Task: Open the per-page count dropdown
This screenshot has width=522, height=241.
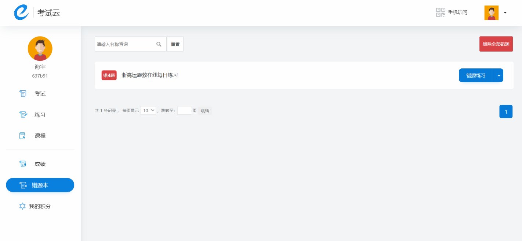Action: 148,110
